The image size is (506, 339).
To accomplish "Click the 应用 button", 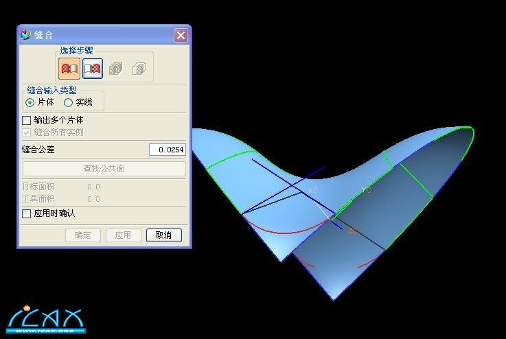I will [x=124, y=235].
